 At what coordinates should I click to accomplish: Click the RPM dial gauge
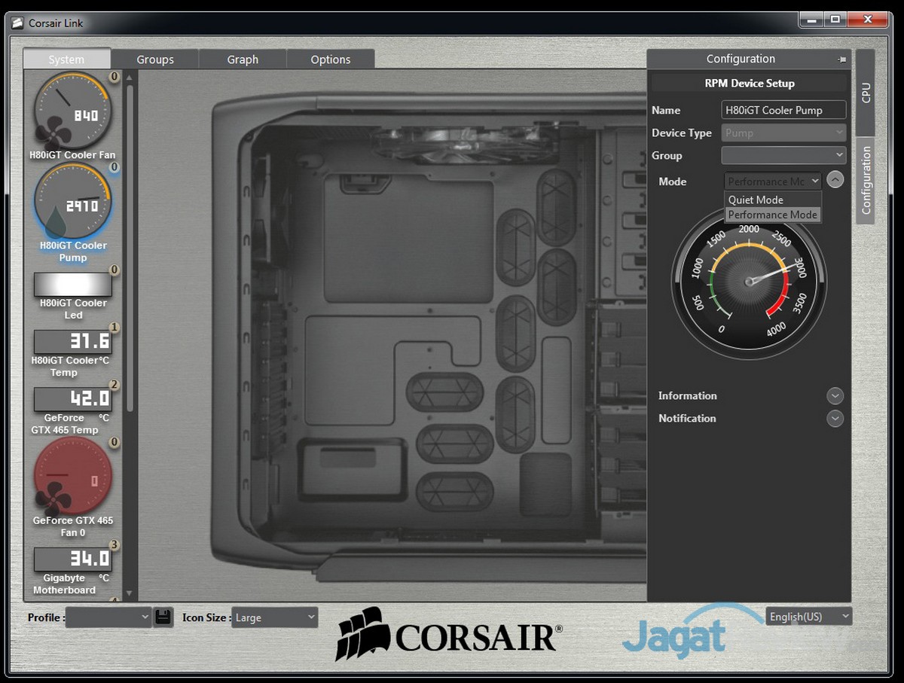[x=749, y=282]
